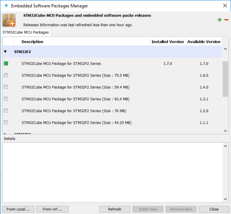
Task: Click the Refresh button
Action: pos(115,209)
